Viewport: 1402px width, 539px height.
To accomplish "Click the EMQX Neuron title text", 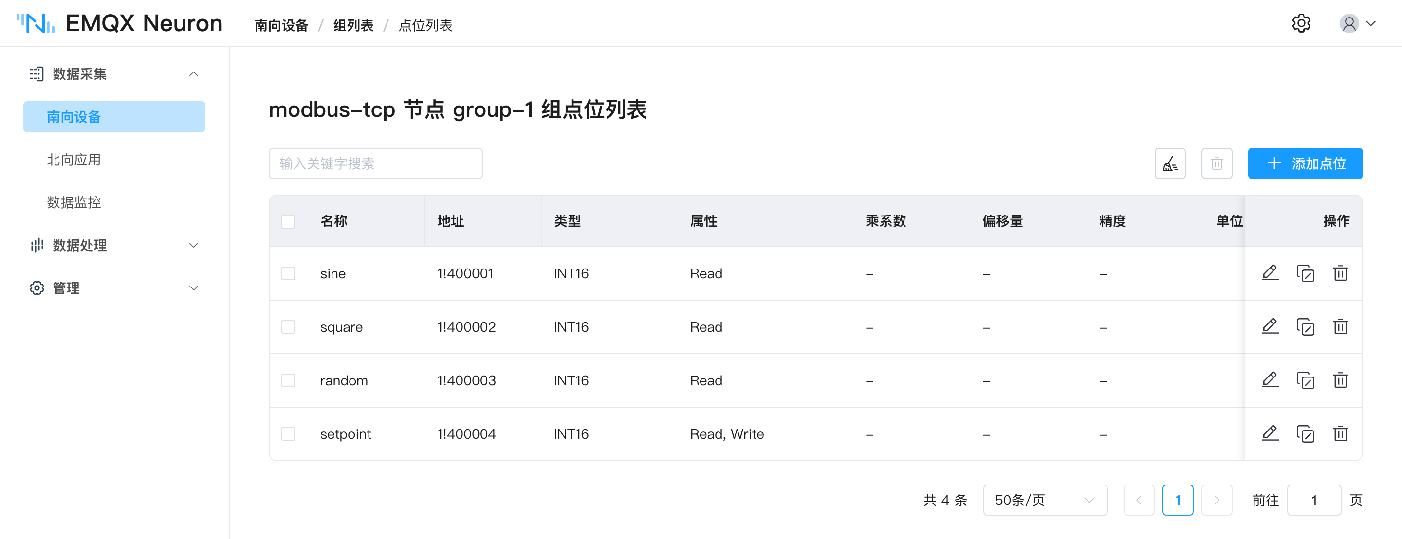I will (144, 23).
